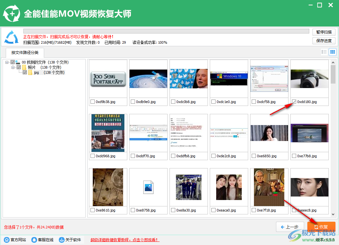Click the 上一步 back button
The width and height of the screenshot is (339, 245).
[290, 227]
